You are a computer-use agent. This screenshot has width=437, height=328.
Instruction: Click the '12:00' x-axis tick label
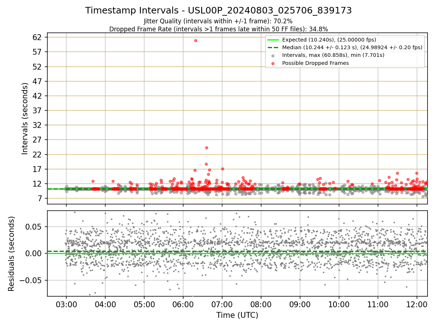417,304
